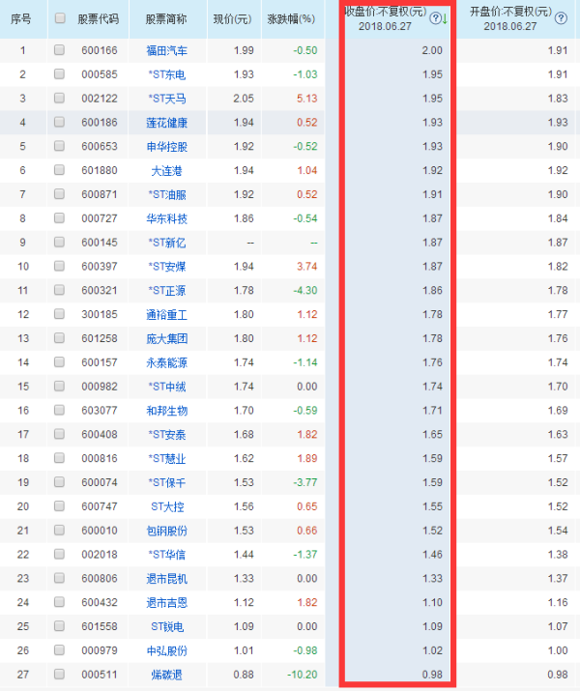Tick checkbox for 000727 华东科技
The image size is (580, 691).
click(59, 217)
